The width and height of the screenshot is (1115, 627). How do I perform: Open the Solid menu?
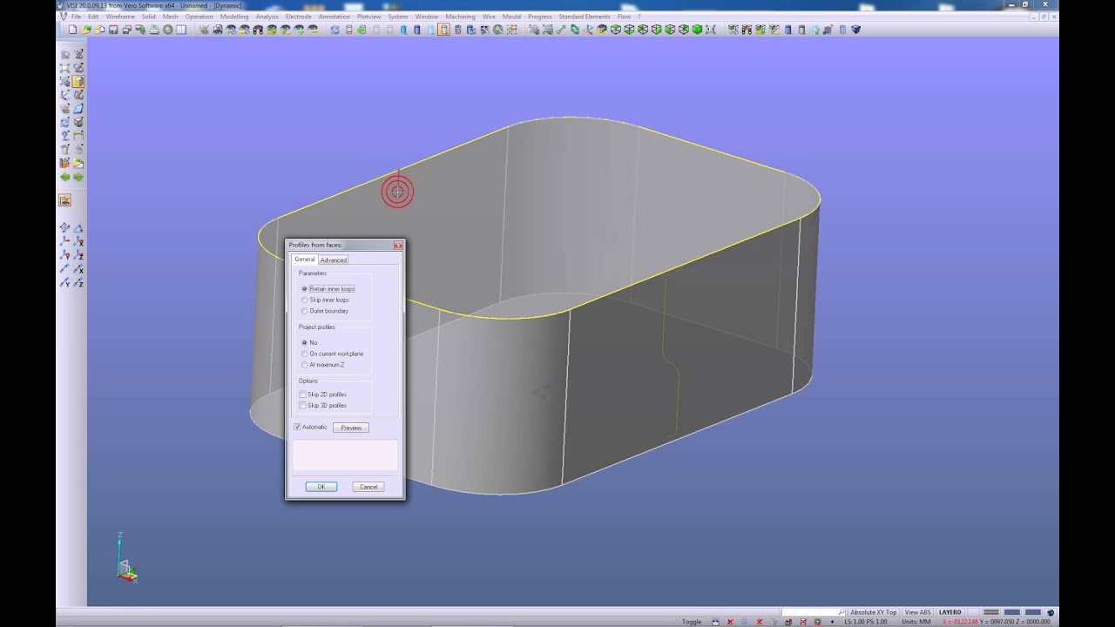click(x=148, y=17)
